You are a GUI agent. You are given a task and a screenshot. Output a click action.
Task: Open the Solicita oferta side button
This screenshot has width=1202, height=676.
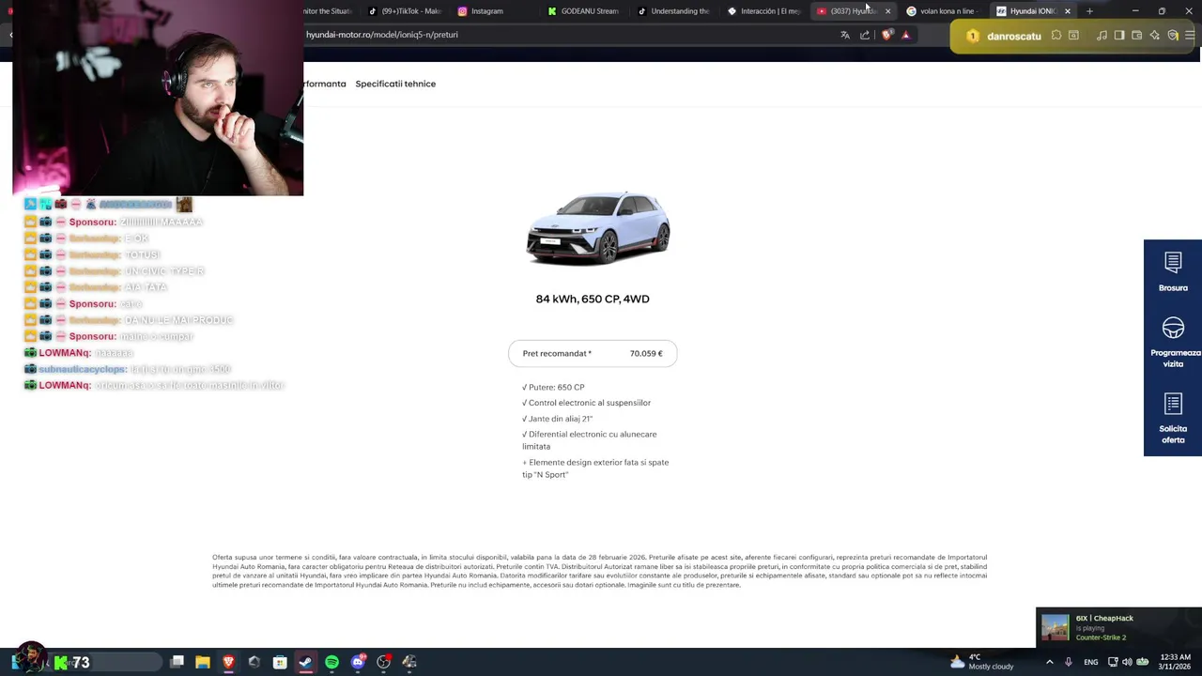tap(1173, 418)
